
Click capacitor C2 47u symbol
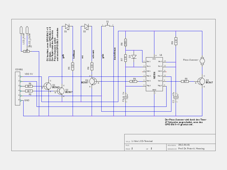point(176,97)
